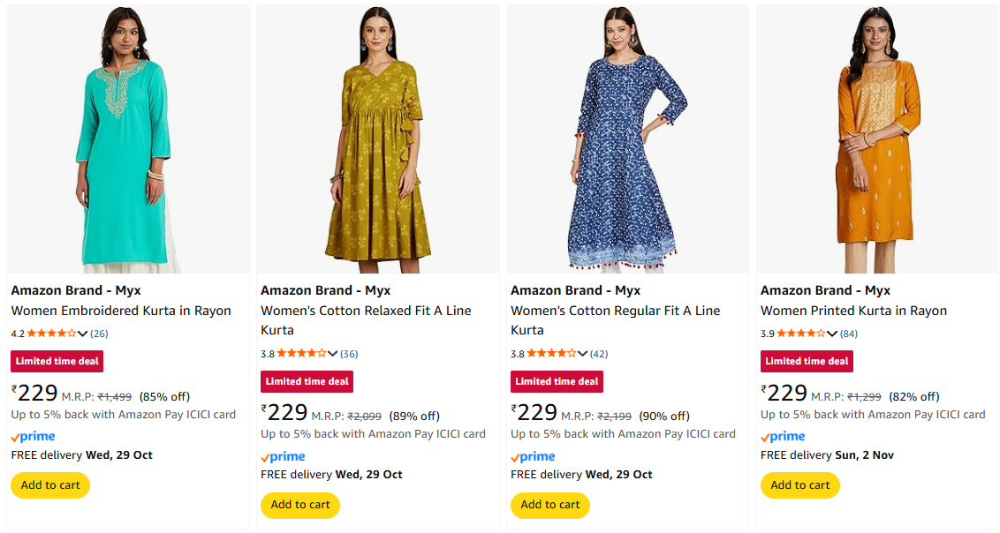The width and height of the screenshot is (1000, 533).
Task: Expand rating dropdown on Women Printed Kurta
Action: click(832, 334)
